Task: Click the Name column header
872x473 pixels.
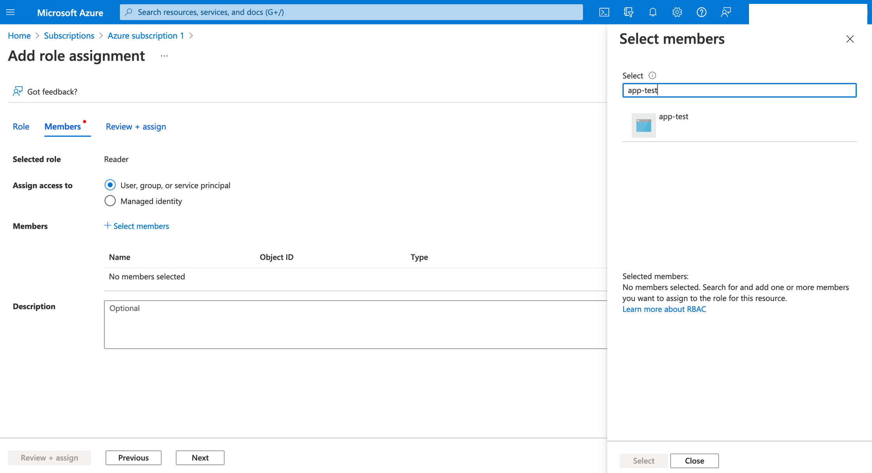Action: click(120, 257)
